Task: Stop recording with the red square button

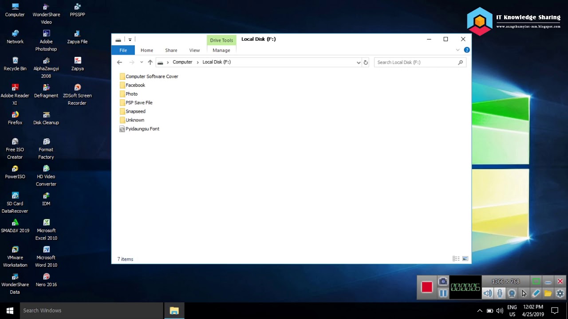Action: [427, 288]
